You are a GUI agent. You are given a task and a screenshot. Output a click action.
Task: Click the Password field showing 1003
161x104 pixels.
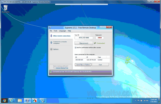point(100,38)
